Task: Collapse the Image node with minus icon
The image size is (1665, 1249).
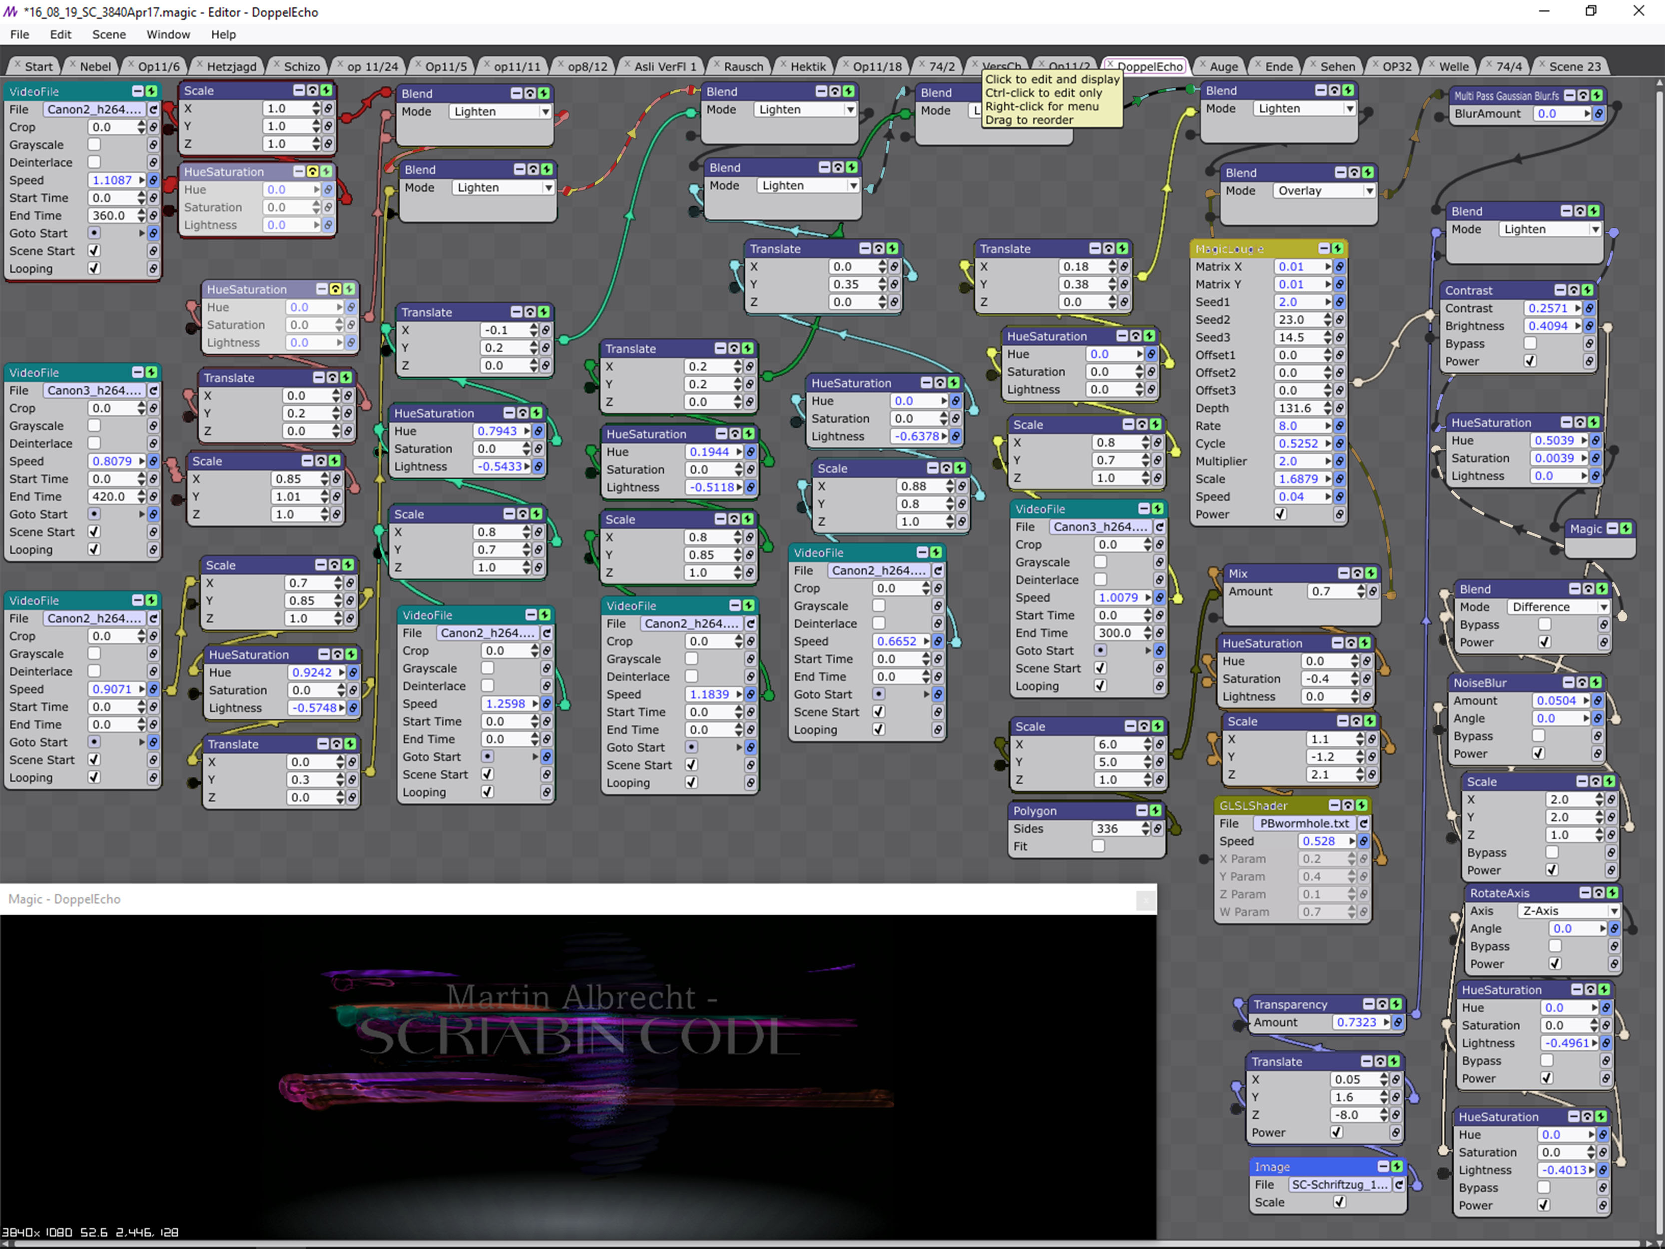Action: (1383, 1166)
